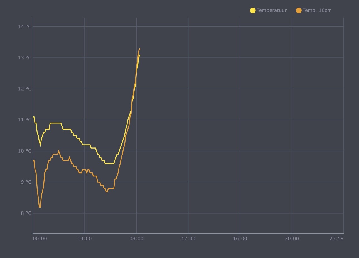The width and height of the screenshot is (359, 258).
Task: Click the 9 °C axis label
Action: [x=26, y=182]
